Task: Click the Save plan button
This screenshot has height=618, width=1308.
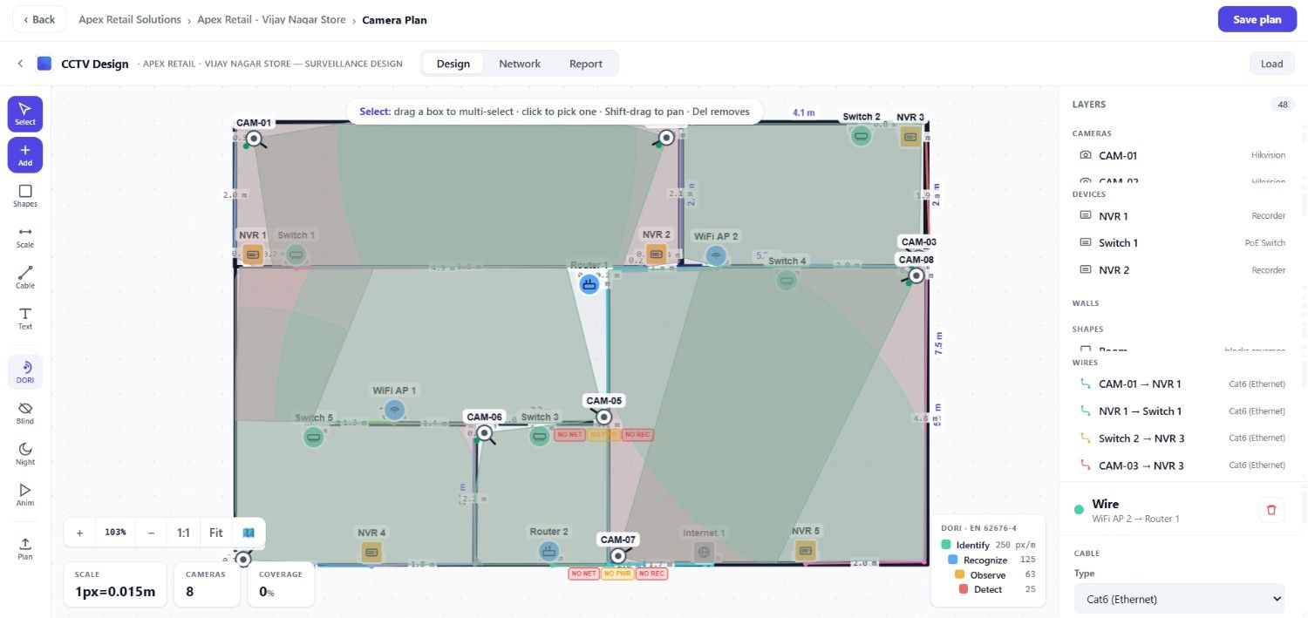Action: 1257,19
